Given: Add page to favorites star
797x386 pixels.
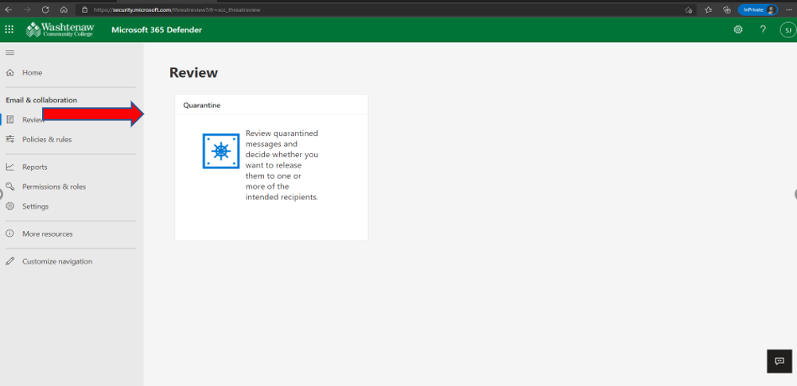Looking at the screenshot, I should [x=688, y=10].
